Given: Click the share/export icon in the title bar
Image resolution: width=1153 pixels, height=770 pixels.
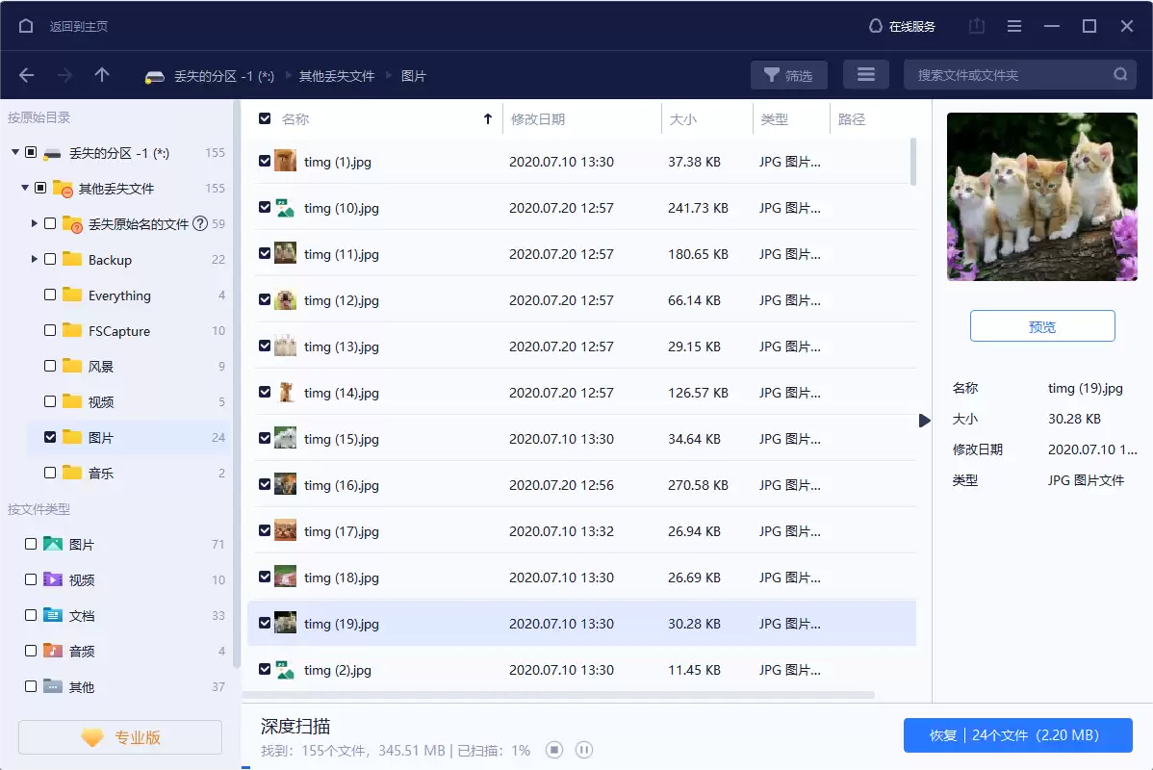Looking at the screenshot, I should pos(976,26).
